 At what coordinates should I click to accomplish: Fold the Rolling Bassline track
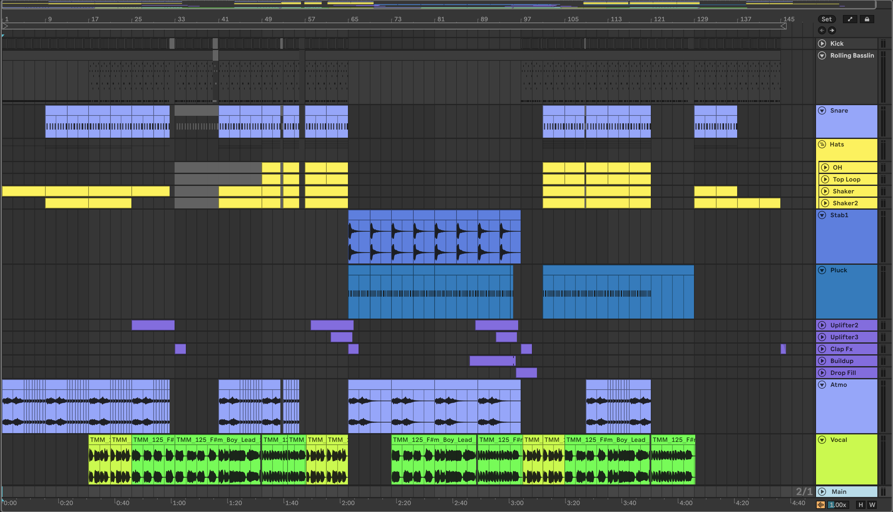pyautogui.click(x=822, y=56)
